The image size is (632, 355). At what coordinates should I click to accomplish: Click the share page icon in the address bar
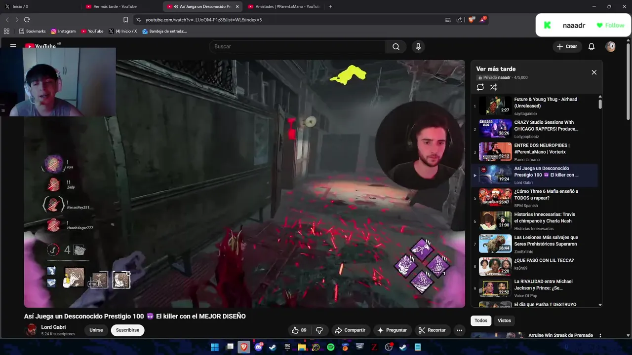coord(459,20)
